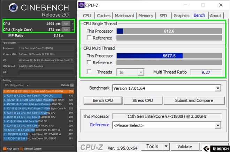Toggle the CPU (Single Core) test checkmark
Viewport: 230px width, 152px height.
click(73, 30)
